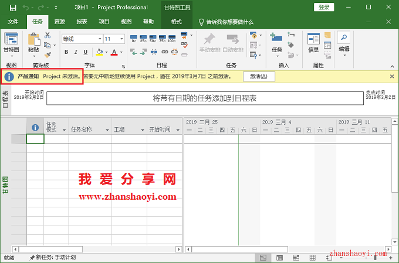Click the timeline box 将带有日期的任务添加到日程表
399x263 pixels.
coord(205,98)
